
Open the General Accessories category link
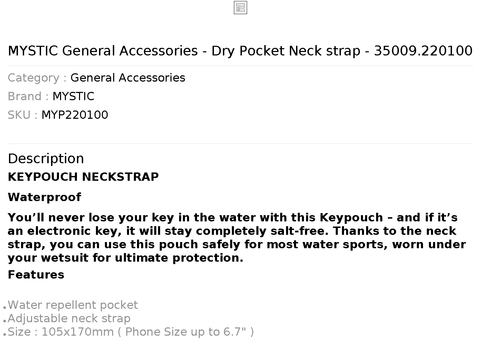[x=128, y=78]
